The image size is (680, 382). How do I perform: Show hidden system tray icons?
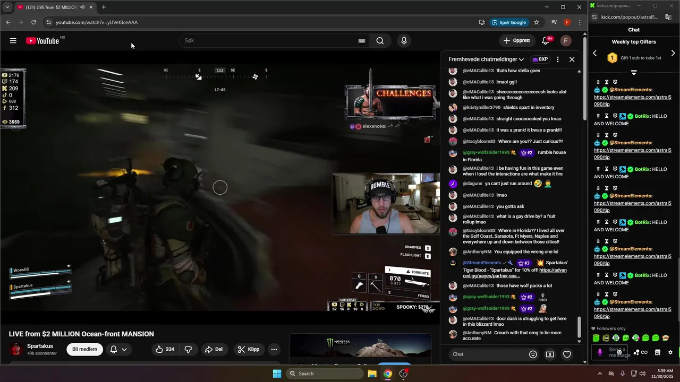tap(600, 374)
